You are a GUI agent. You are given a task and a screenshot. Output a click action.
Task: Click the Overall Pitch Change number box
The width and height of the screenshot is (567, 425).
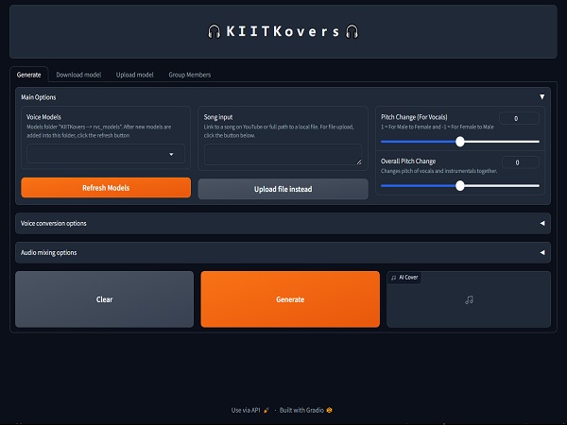point(521,162)
